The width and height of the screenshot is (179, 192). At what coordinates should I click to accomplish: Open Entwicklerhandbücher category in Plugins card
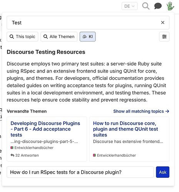point(32,148)
